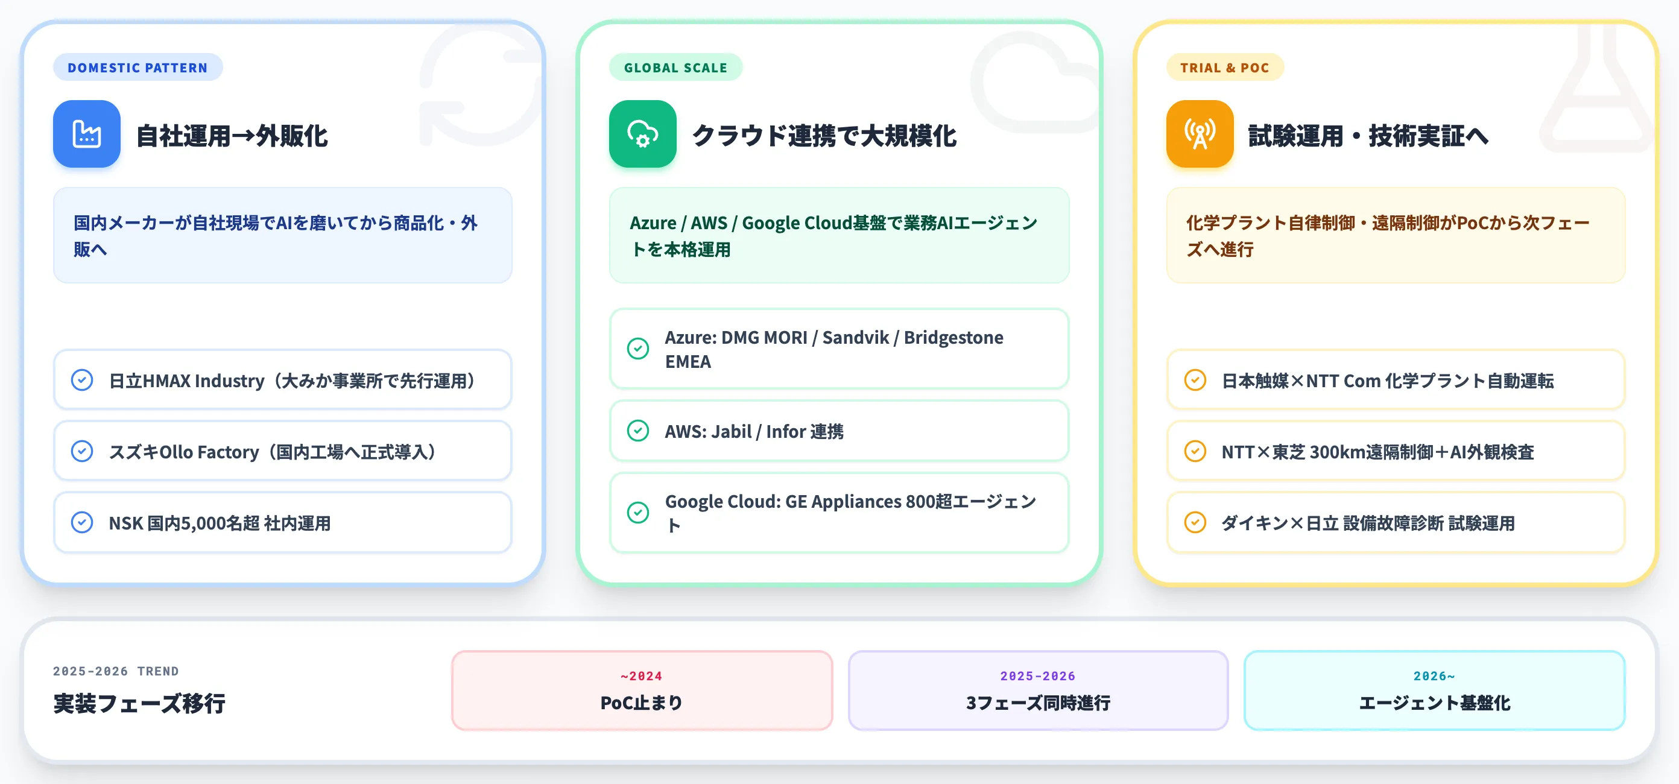Screen dimensions: 1679x784
Task: Select row 日立HMAX Industry（大みか事業所で先行運用）
Action: click(x=283, y=380)
